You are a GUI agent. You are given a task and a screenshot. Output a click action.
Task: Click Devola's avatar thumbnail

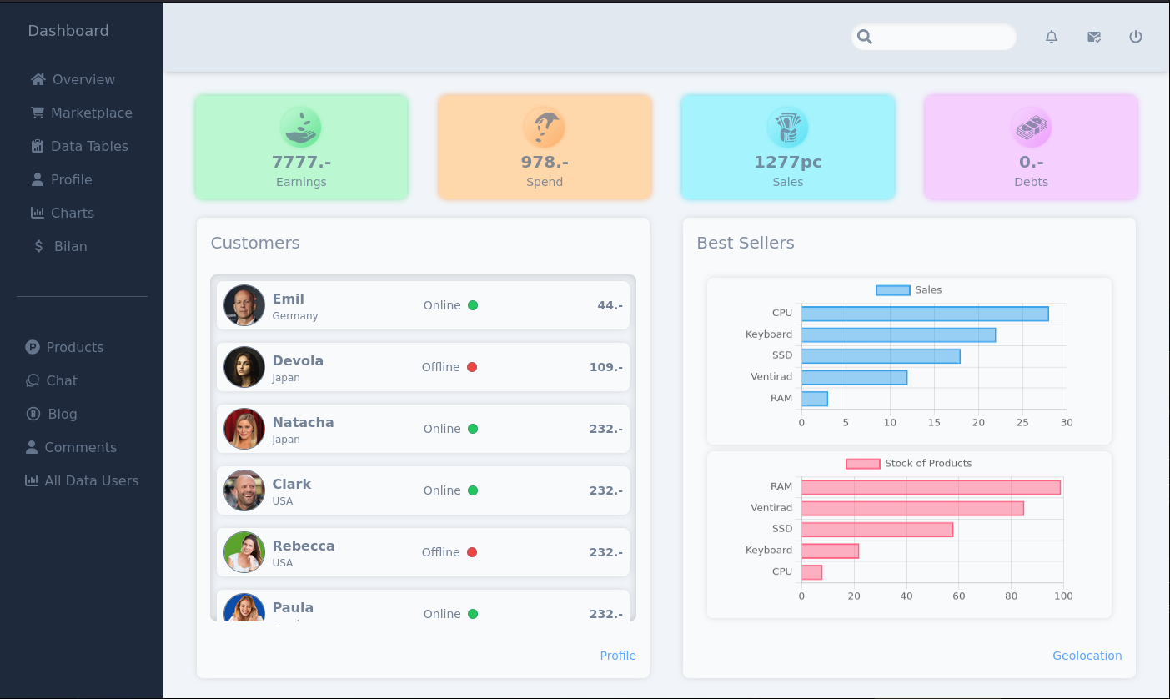pos(244,367)
